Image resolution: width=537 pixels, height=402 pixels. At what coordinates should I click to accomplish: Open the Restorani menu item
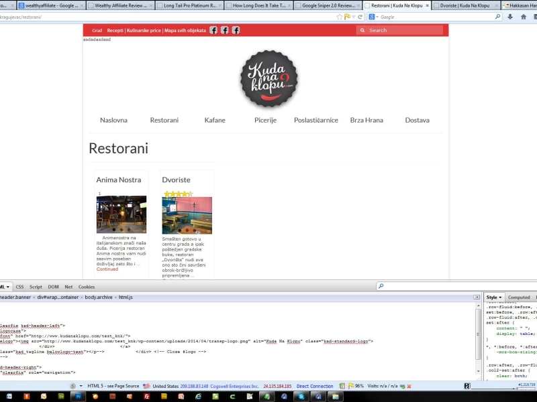(164, 121)
